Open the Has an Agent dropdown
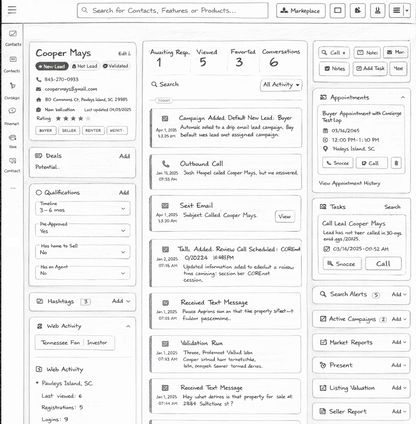This screenshot has width=416, height=424. 83,273
